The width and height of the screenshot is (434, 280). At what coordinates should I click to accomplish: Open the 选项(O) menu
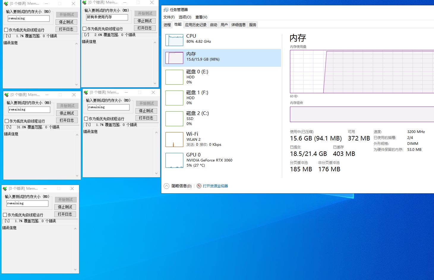coord(185,17)
